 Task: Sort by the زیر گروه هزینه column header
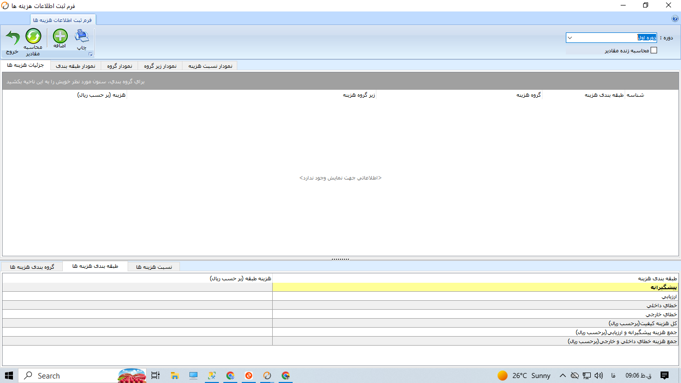252,95
